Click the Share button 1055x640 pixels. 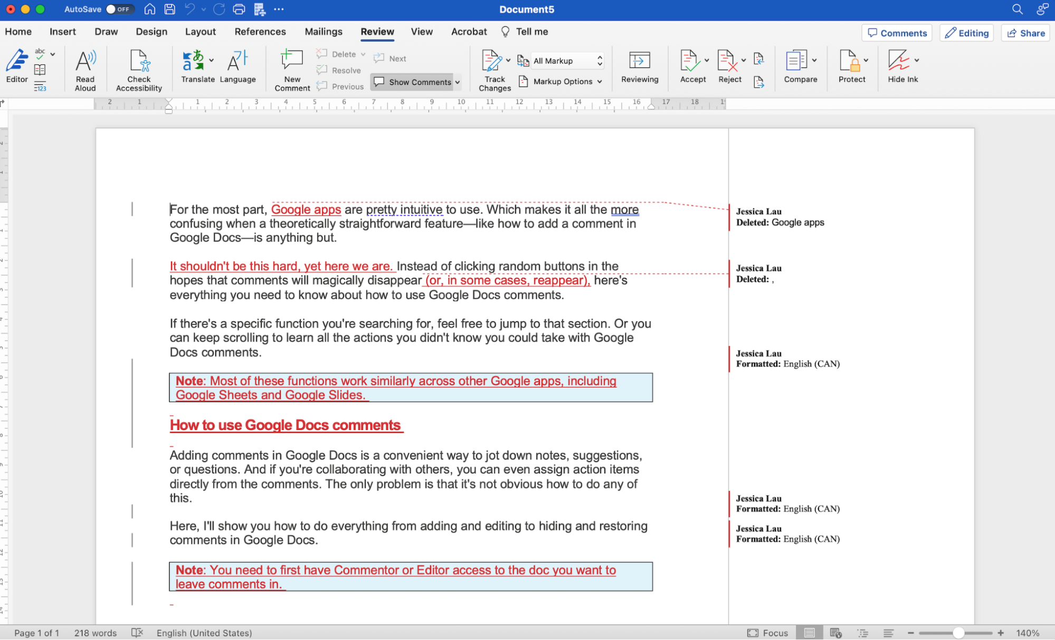[1025, 33]
